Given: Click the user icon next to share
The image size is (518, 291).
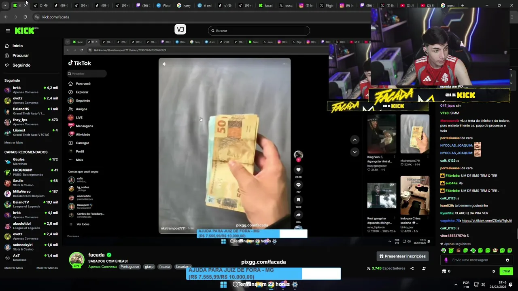Looking at the screenshot, I should 424,268.
